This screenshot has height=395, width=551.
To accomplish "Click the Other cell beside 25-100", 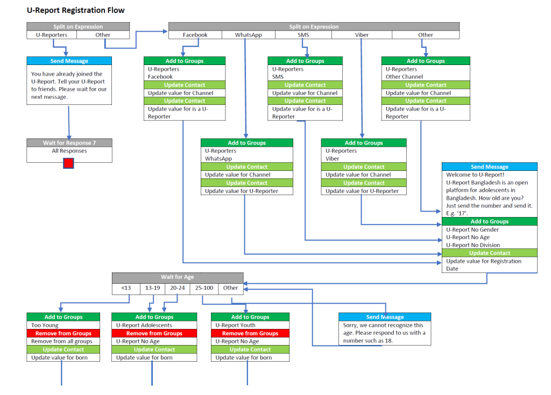I will (x=230, y=288).
